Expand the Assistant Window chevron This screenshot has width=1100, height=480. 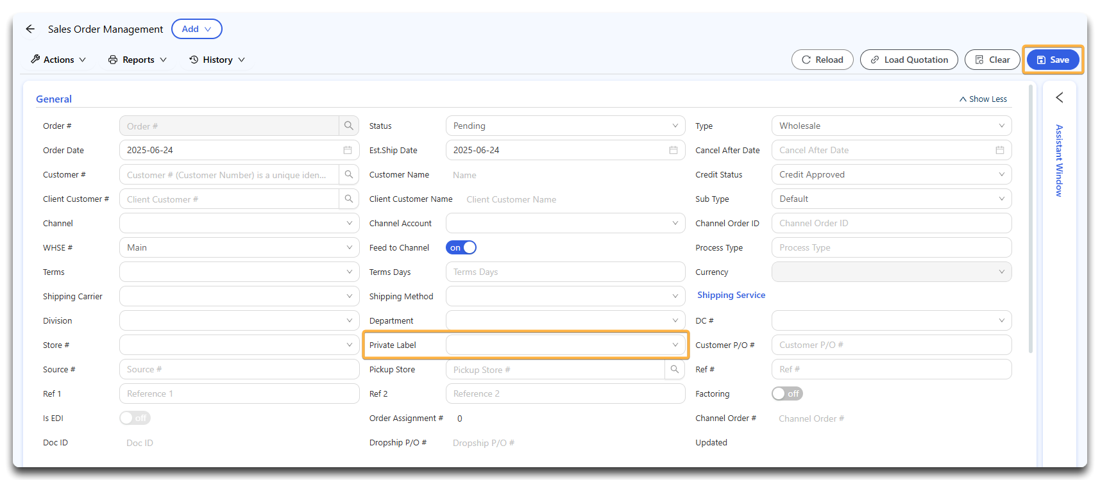click(x=1060, y=97)
